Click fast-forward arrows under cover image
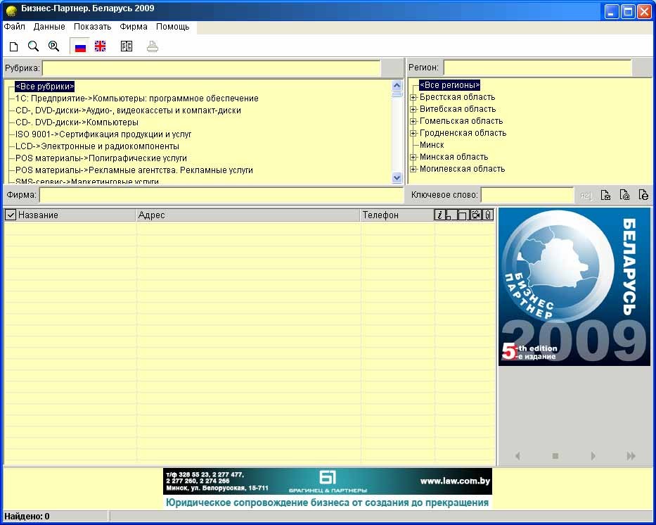656x525 pixels. (x=631, y=456)
